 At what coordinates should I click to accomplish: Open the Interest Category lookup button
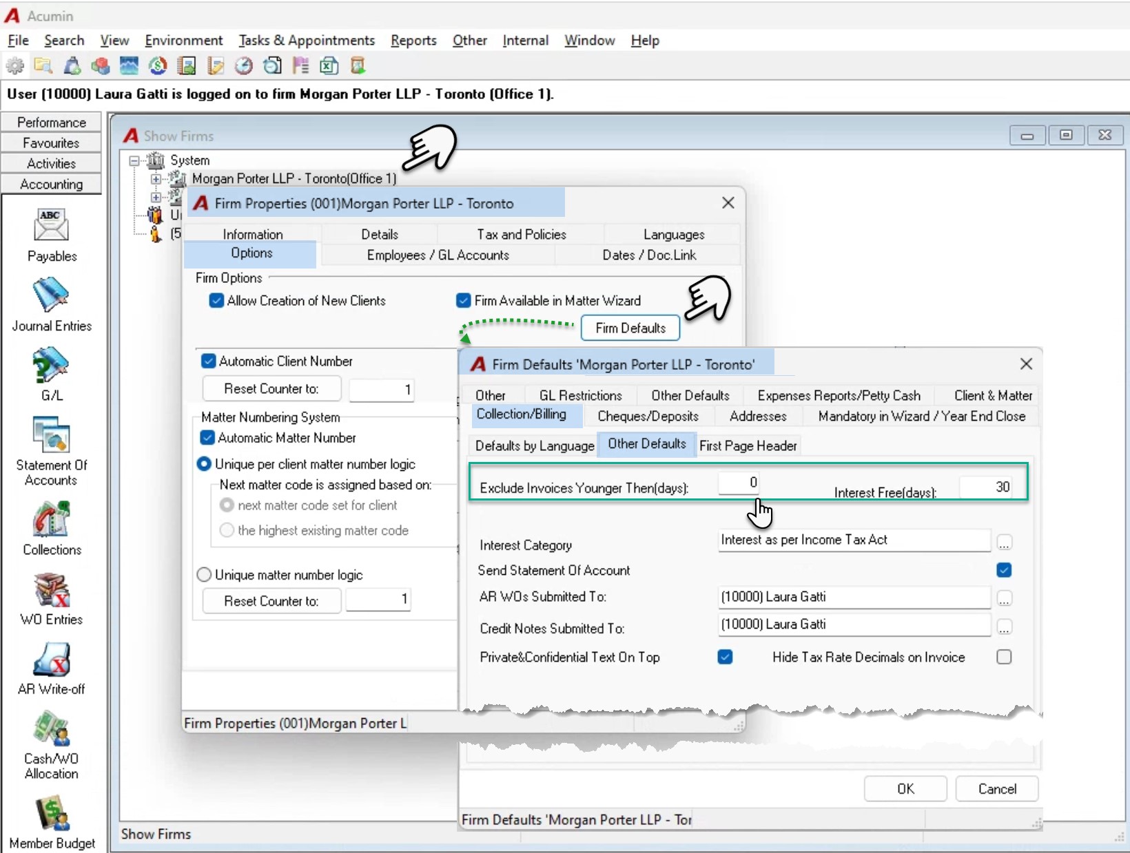point(1004,543)
